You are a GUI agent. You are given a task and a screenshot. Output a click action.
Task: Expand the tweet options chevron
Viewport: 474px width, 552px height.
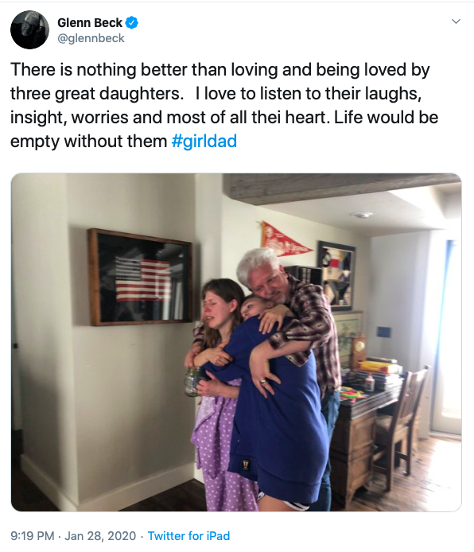[456, 21]
